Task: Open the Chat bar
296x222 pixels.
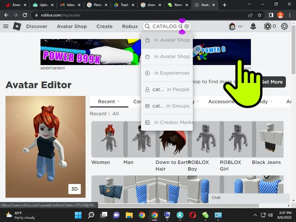Action: click(x=249, y=198)
